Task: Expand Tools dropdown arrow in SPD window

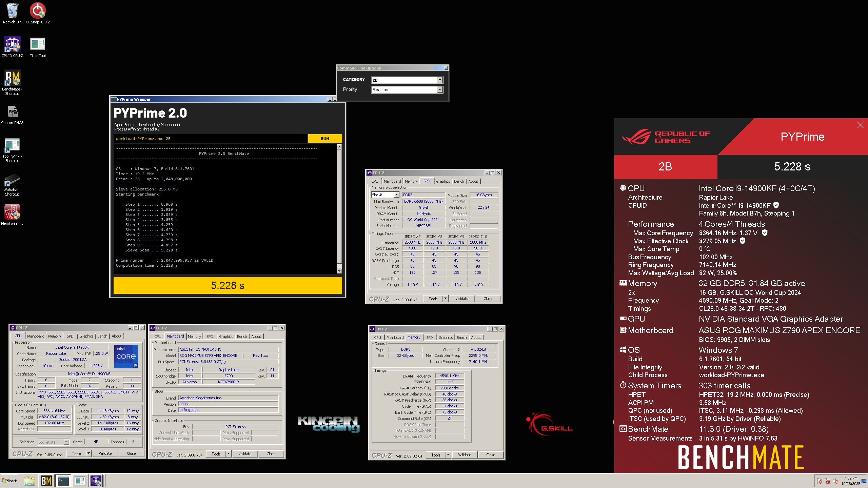Action: (445, 299)
